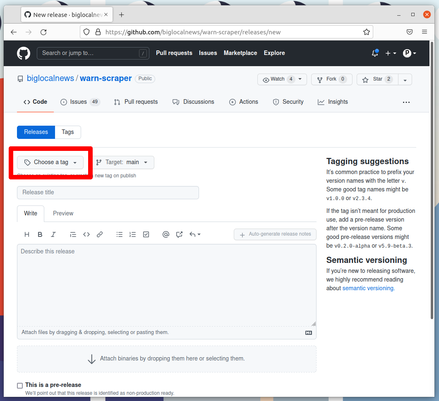
Task: Fork the warn-scraper repository
Action: coord(331,79)
